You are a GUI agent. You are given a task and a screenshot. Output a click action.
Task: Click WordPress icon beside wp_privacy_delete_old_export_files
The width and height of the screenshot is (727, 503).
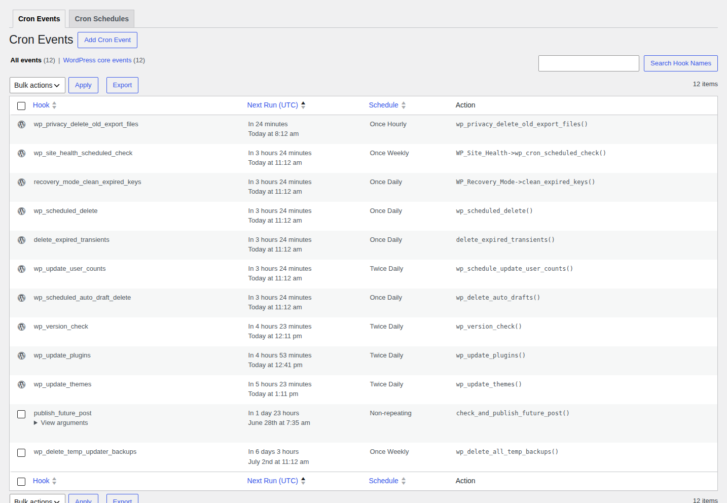21,124
